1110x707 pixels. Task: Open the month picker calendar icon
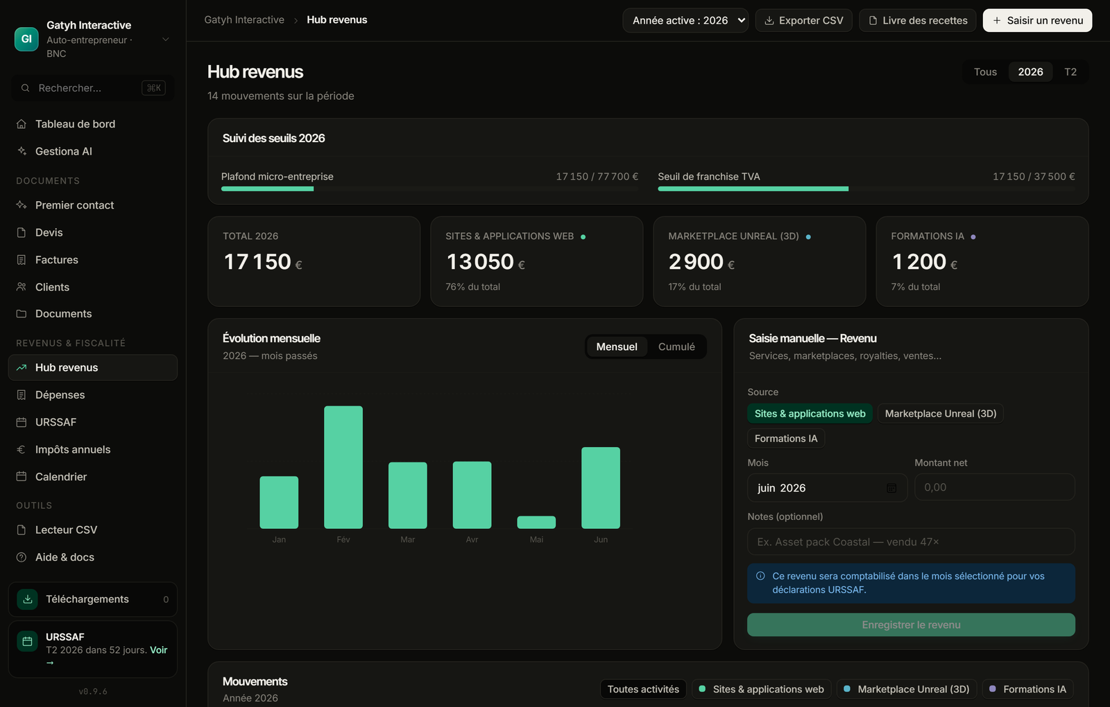(x=891, y=488)
